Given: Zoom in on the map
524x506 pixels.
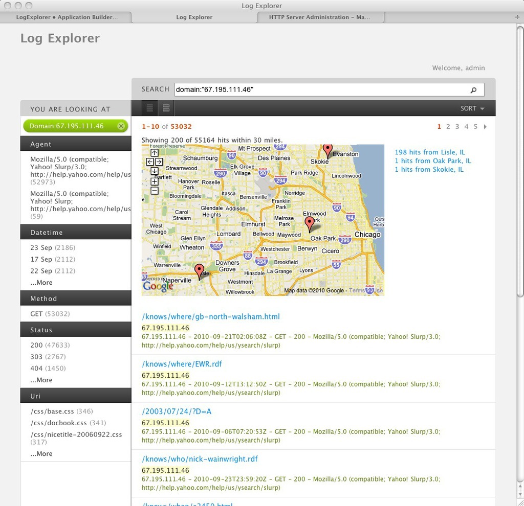Looking at the screenshot, I should pyautogui.click(x=154, y=181).
